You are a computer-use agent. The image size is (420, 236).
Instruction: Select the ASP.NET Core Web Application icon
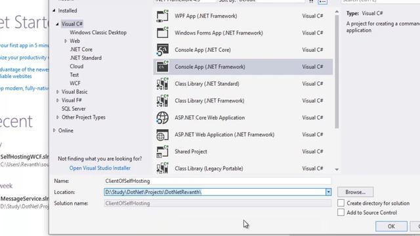point(162,118)
